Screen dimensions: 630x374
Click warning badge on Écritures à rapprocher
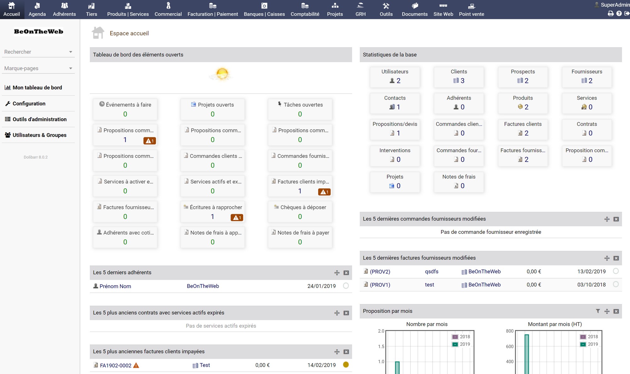237,217
